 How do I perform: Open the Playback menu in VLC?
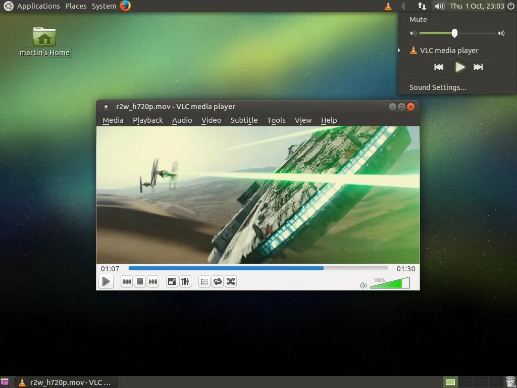[147, 120]
